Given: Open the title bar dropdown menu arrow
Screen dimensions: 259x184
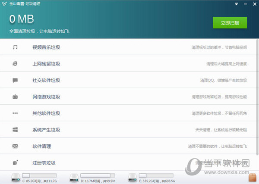Looking at the screenshot, I should pyautogui.click(x=236, y=4).
